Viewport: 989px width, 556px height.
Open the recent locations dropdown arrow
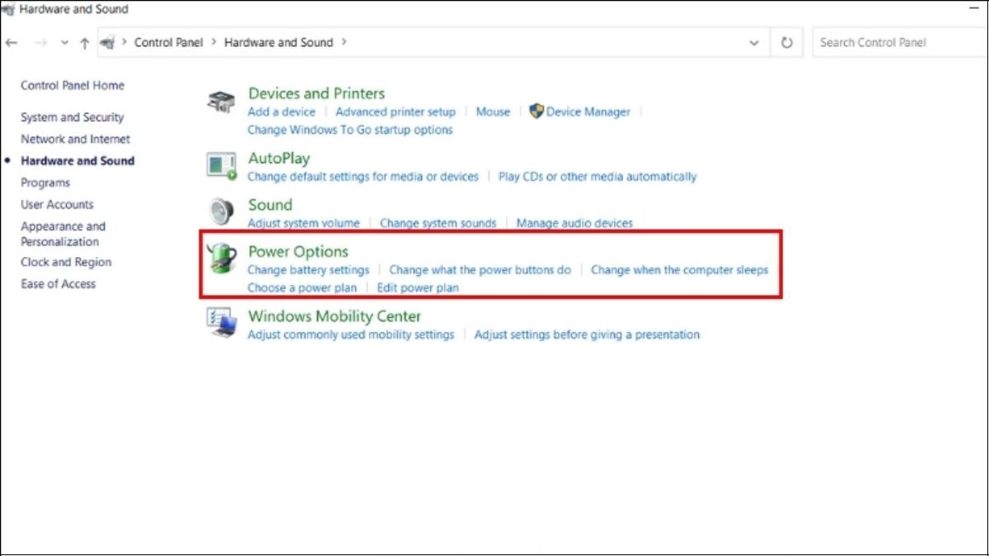pos(64,43)
